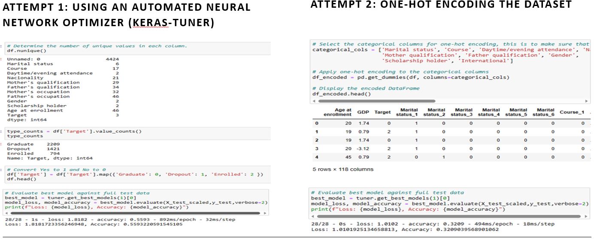
Task: Click the GDP value -3.12
Action: coord(363,148)
